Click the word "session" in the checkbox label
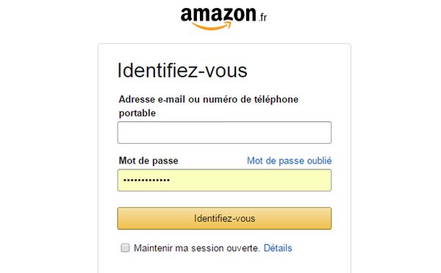 tap(207, 248)
